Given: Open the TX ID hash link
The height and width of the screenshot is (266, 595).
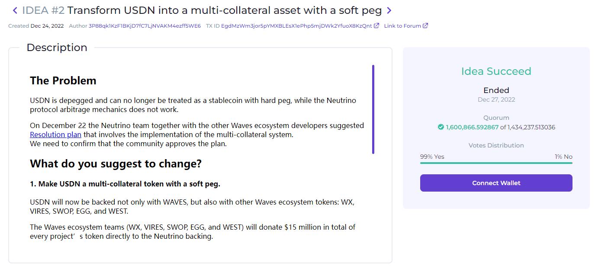Looking at the screenshot, I should (x=296, y=26).
